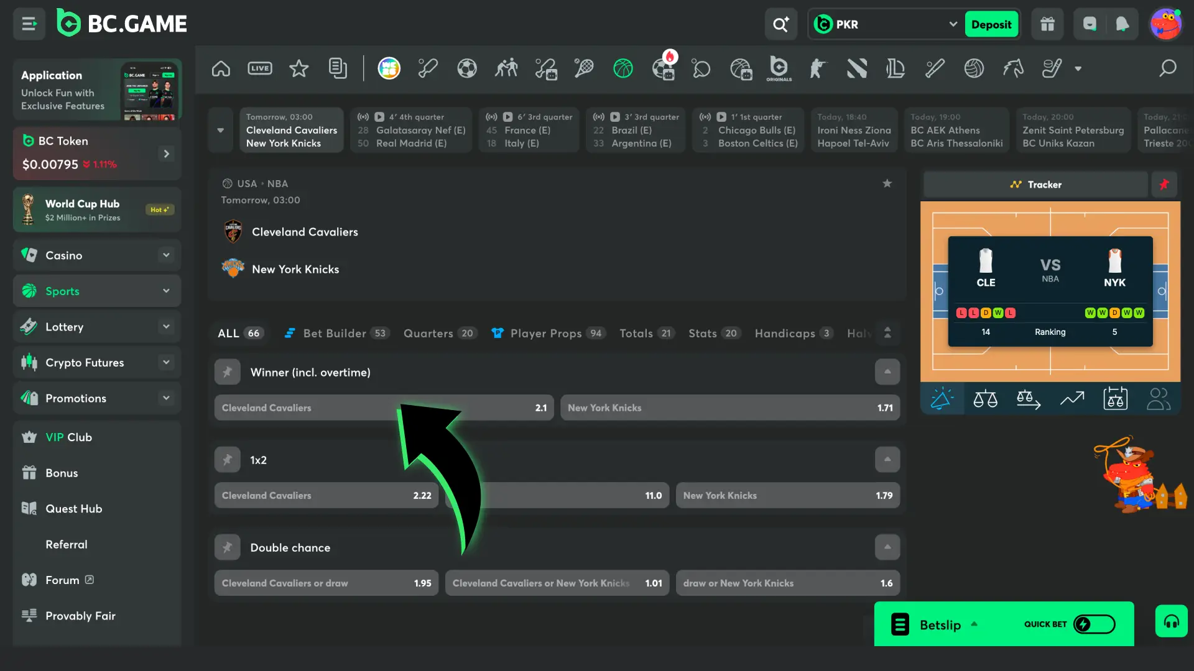Viewport: 1194px width, 671px height.
Task: Toggle the hamburger sidebar menu
Action: (29, 24)
